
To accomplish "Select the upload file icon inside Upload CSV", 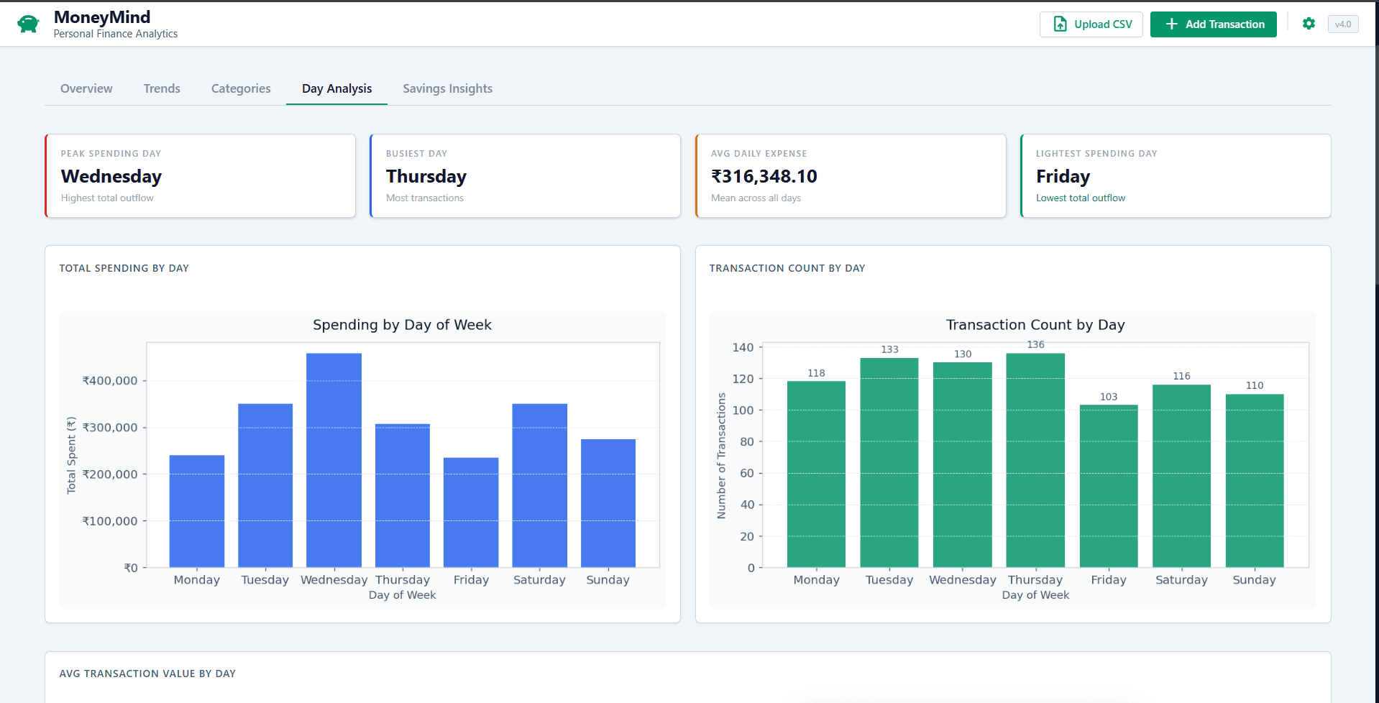I will (1060, 24).
